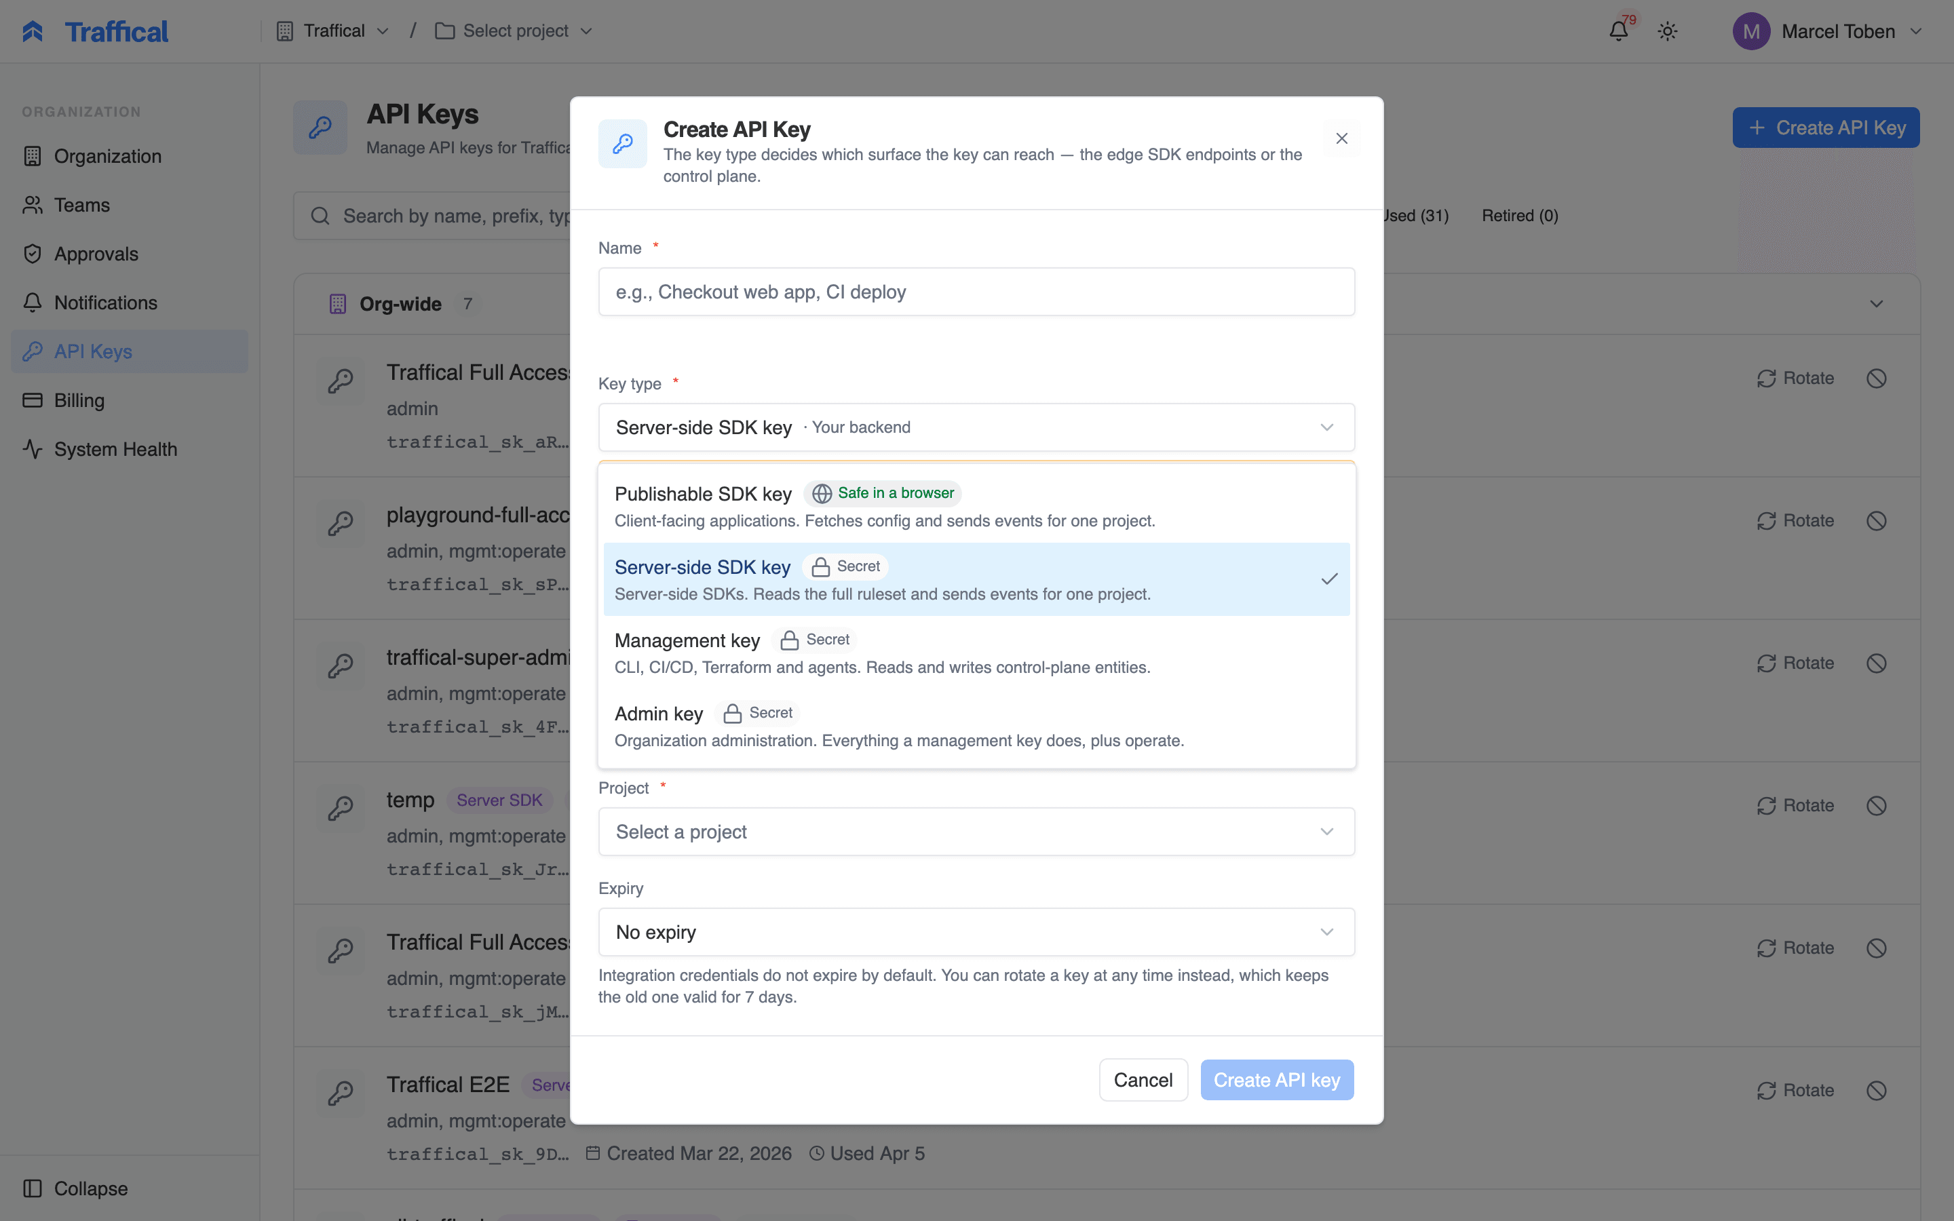Screen dimensions: 1954x1221
Task: Click key icon of temp row
Action: (x=341, y=807)
